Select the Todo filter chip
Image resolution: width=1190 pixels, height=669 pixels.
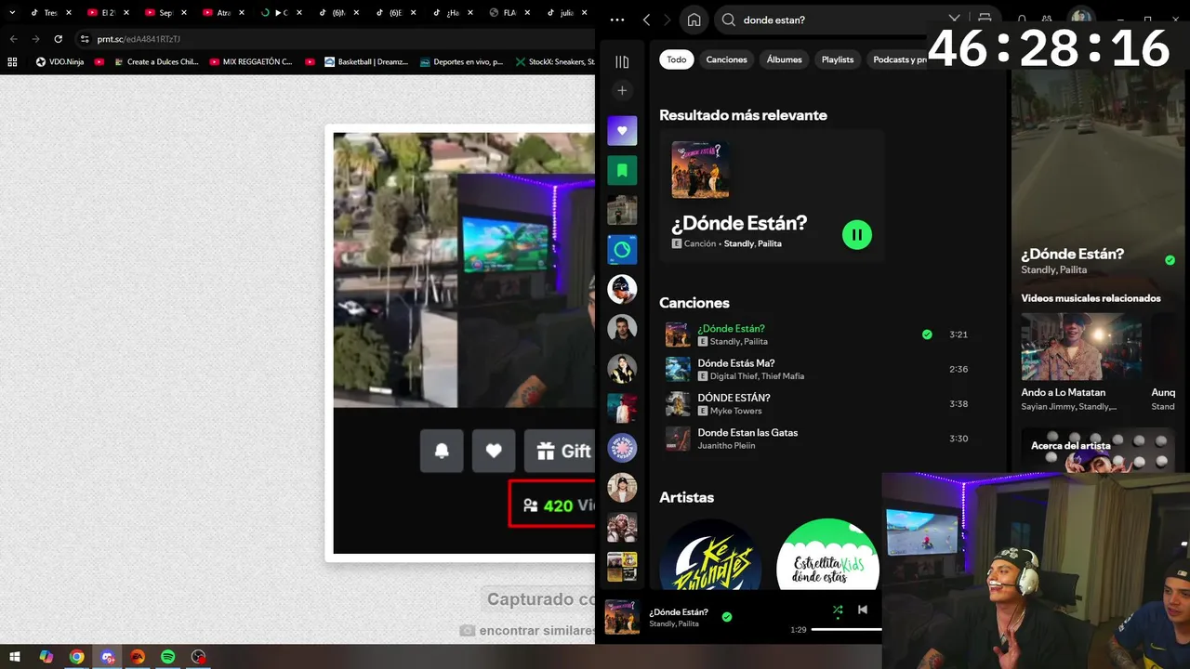coord(677,59)
